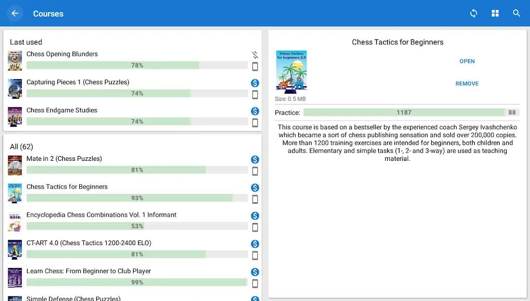Click the dollar icon beside Learn Chess course
This screenshot has width=530, height=301.
point(255,271)
